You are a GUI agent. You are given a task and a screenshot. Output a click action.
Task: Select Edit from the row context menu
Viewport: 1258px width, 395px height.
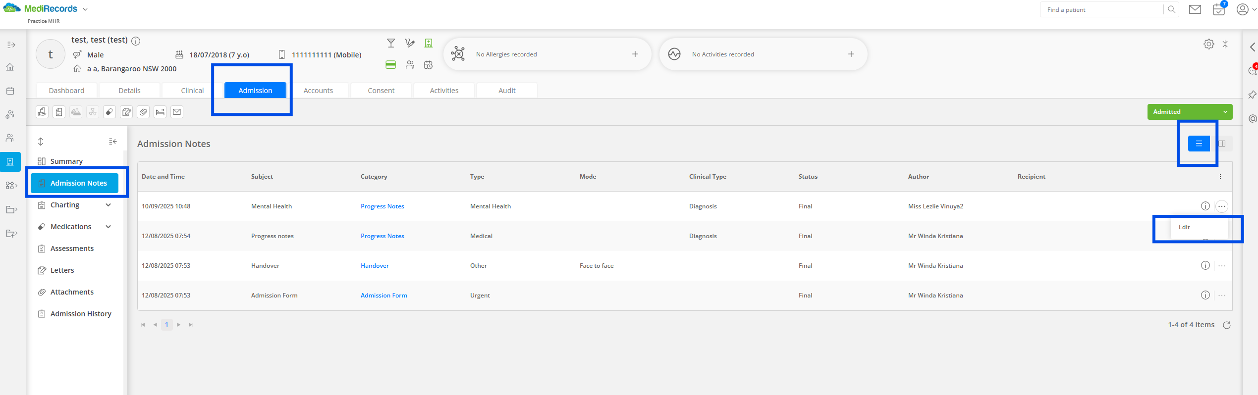point(1184,227)
